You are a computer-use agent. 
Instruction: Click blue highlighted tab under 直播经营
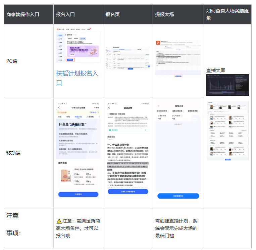[83, 38]
